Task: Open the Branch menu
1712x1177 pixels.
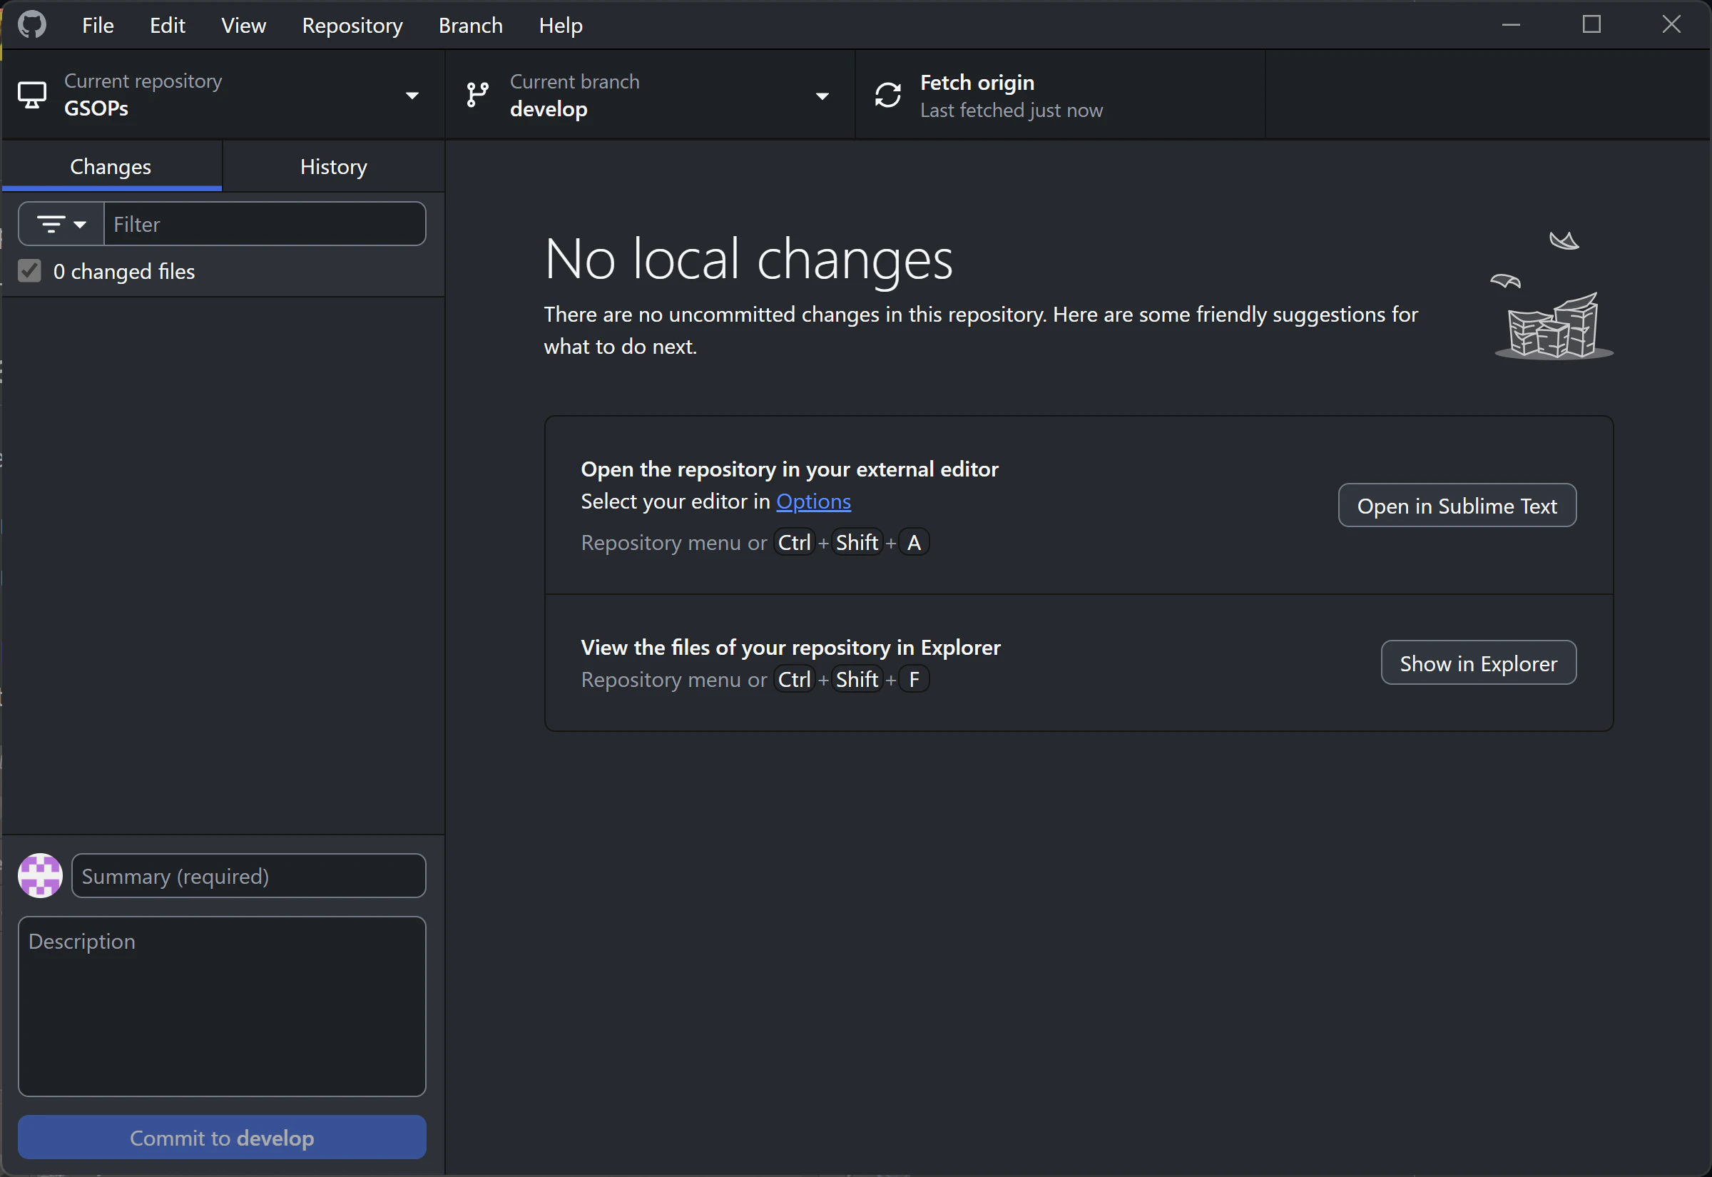Action: (470, 25)
